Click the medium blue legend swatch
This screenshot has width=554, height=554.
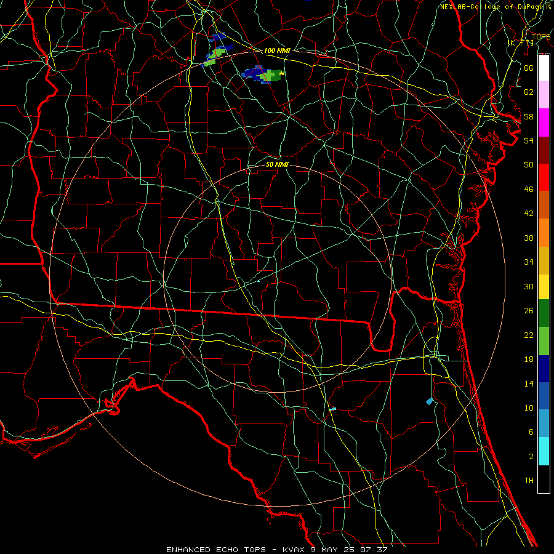pos(544,396)
